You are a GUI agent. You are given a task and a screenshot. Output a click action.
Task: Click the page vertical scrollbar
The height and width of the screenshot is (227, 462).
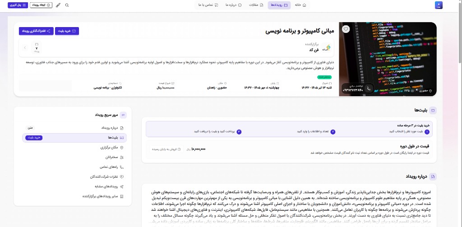click(460, 32)
